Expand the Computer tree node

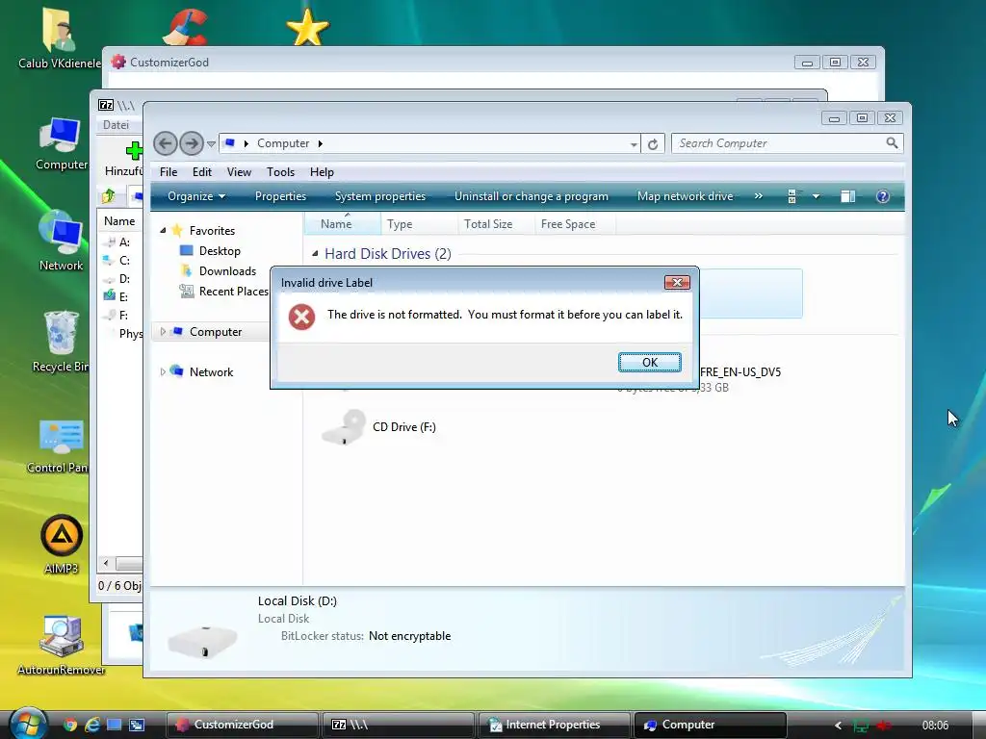pos(163,331)
